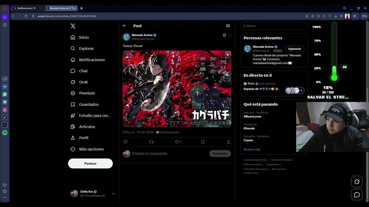Open Explorar in X navigation
The height and width of the screenshot is (207, 369).
pos(82,49)
